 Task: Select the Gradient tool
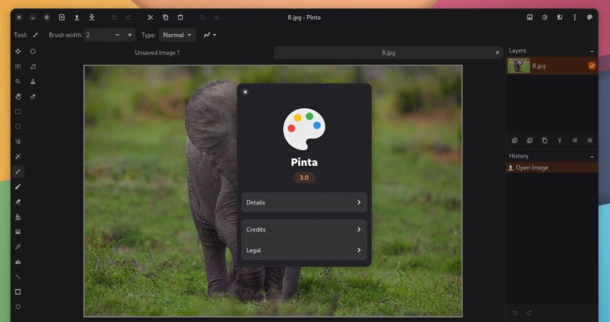pos(18,232)
